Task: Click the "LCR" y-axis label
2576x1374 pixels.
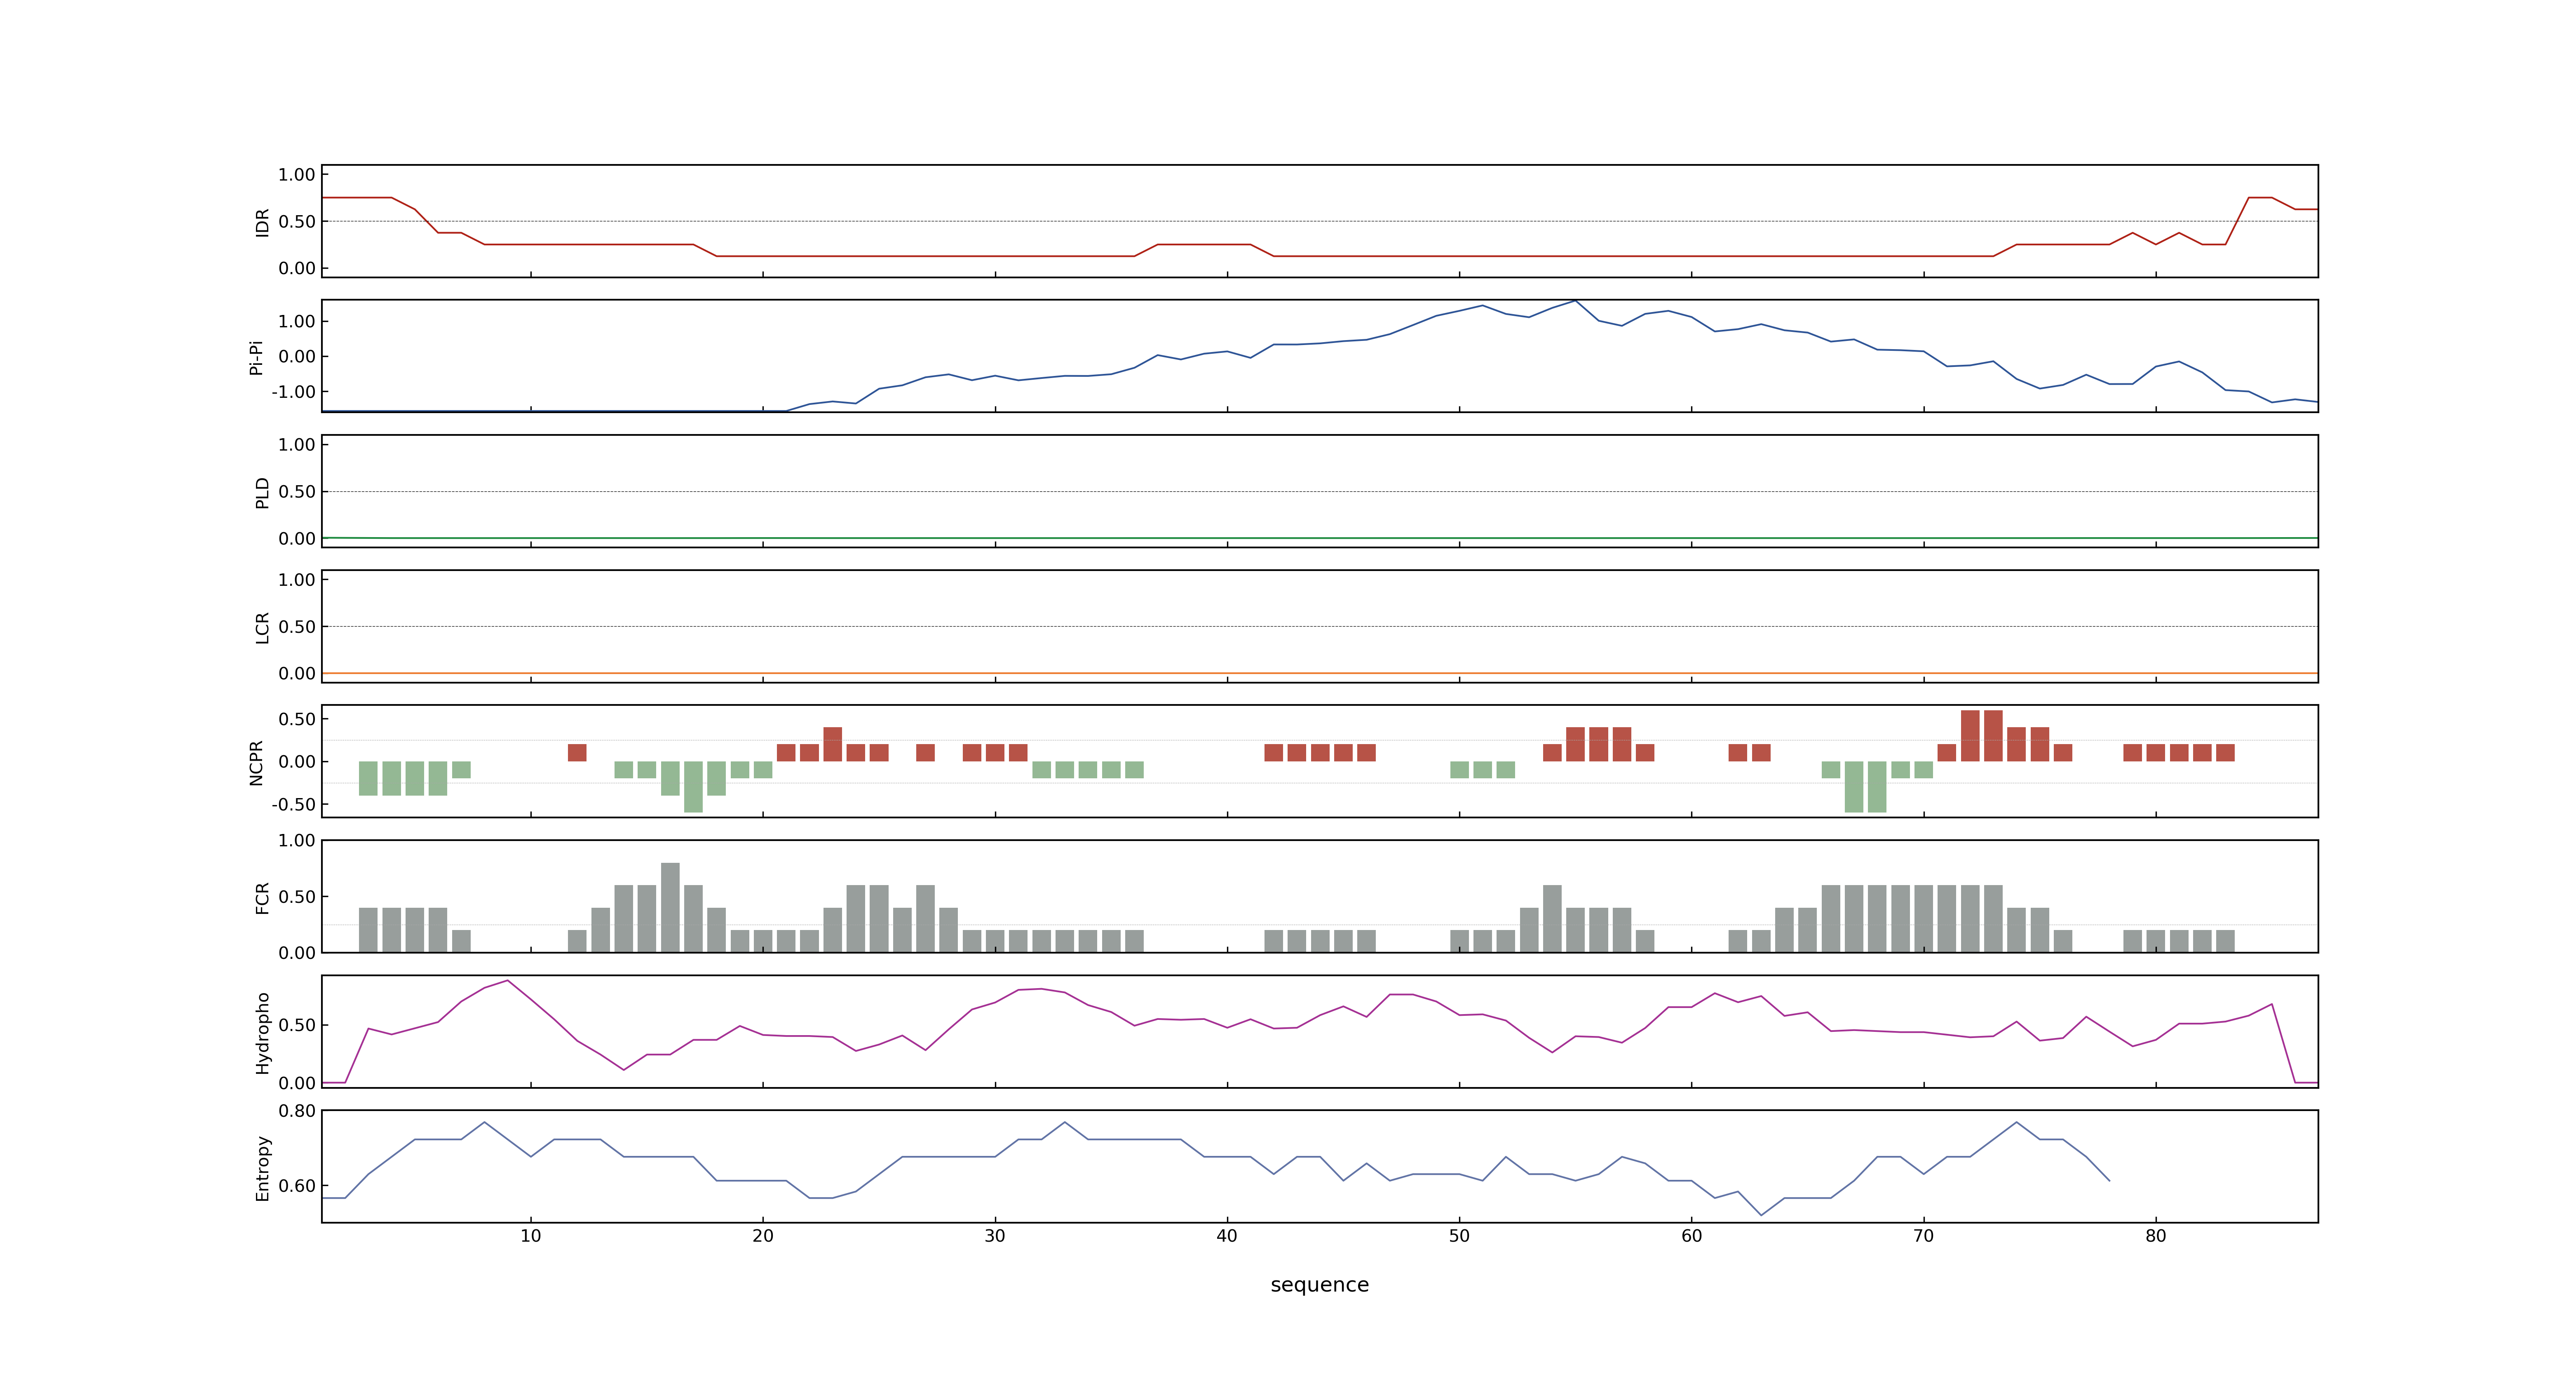Action: tap(262, 628)
